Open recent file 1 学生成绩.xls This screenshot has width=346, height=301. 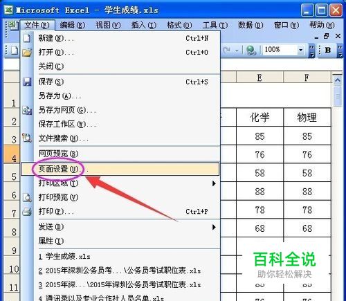coord(120,257)
